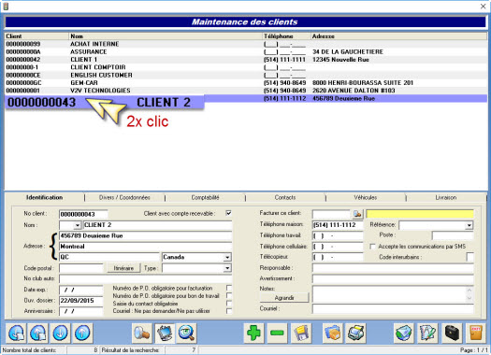491x355 pixels.
Task: Print with the printer icon
Action: 356,333
